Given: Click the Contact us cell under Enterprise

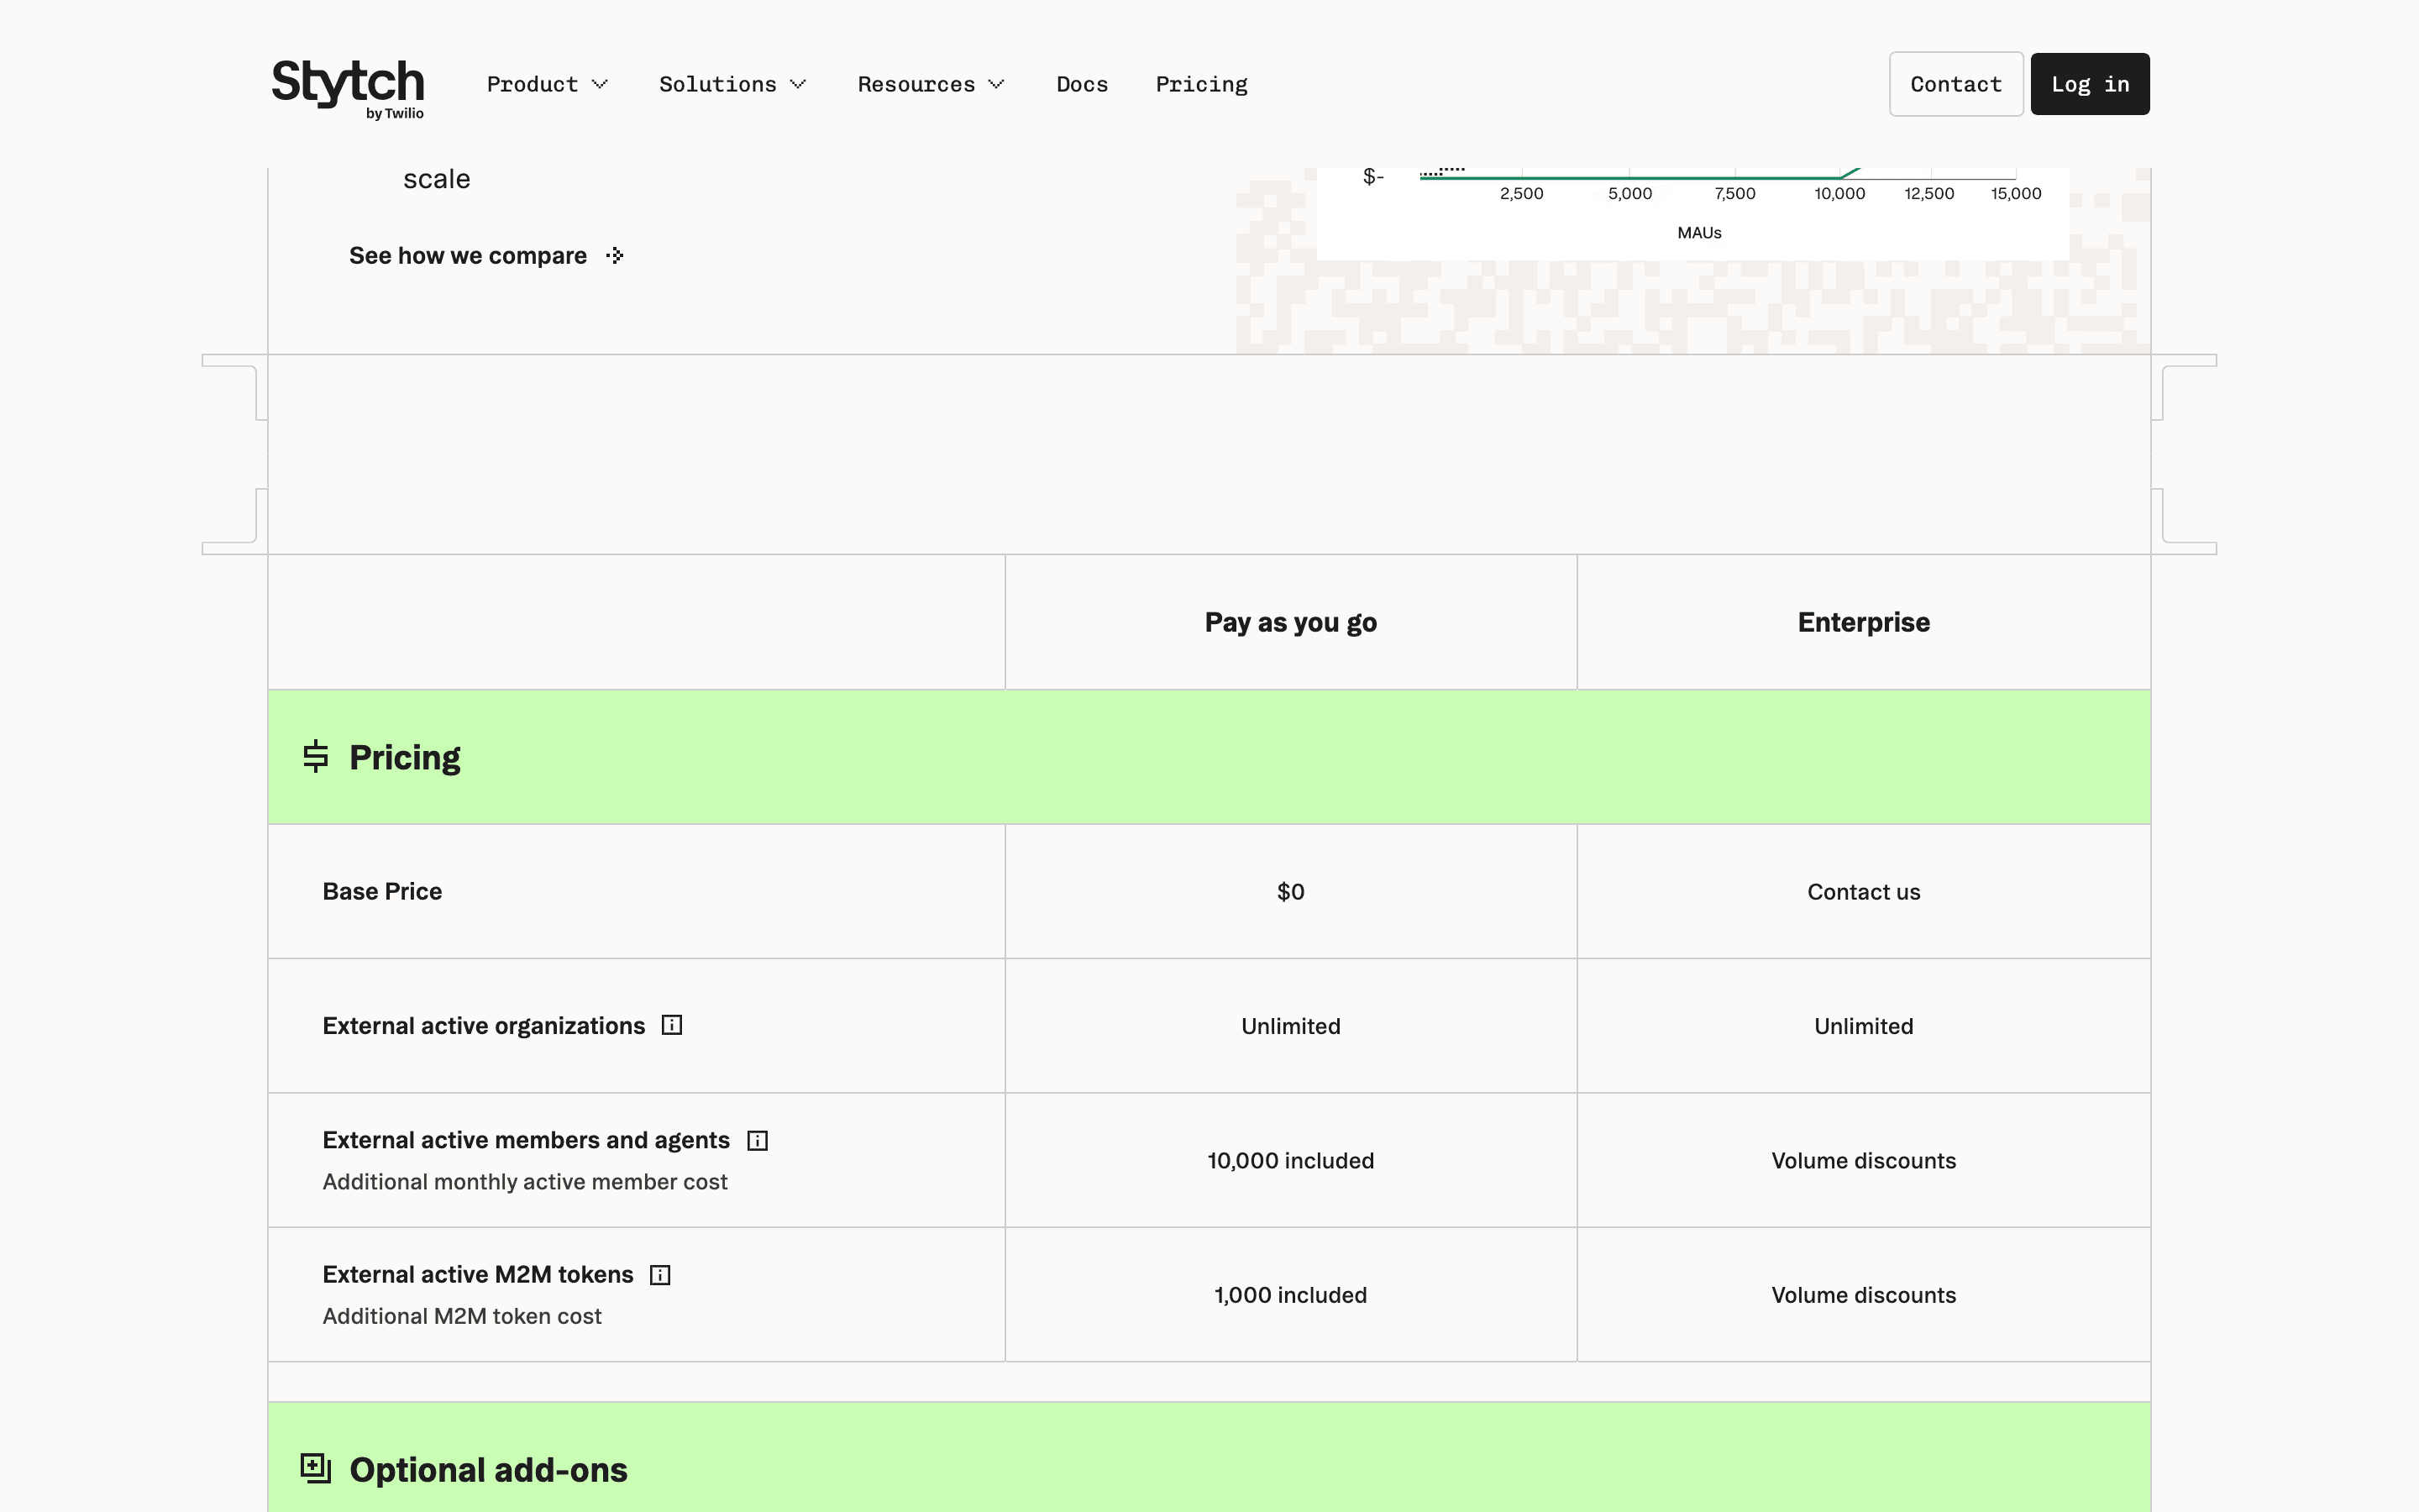Looking at the screenshot, I should coord(1863,892).
